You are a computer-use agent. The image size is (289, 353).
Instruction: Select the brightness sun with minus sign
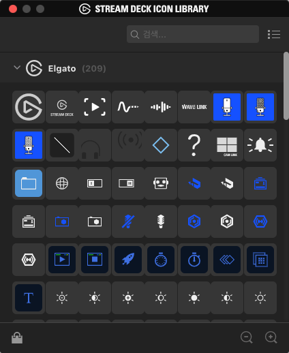(62, 298)
